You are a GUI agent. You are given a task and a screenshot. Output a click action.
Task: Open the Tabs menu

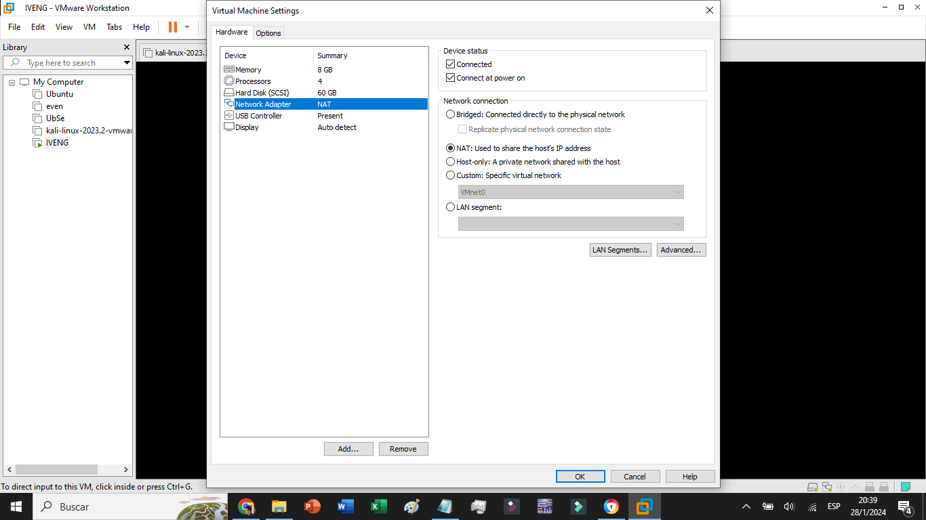pos(115,27)
